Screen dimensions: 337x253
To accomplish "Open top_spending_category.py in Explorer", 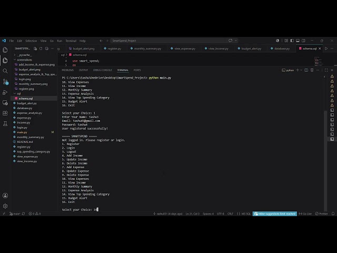I will point(34,152).
